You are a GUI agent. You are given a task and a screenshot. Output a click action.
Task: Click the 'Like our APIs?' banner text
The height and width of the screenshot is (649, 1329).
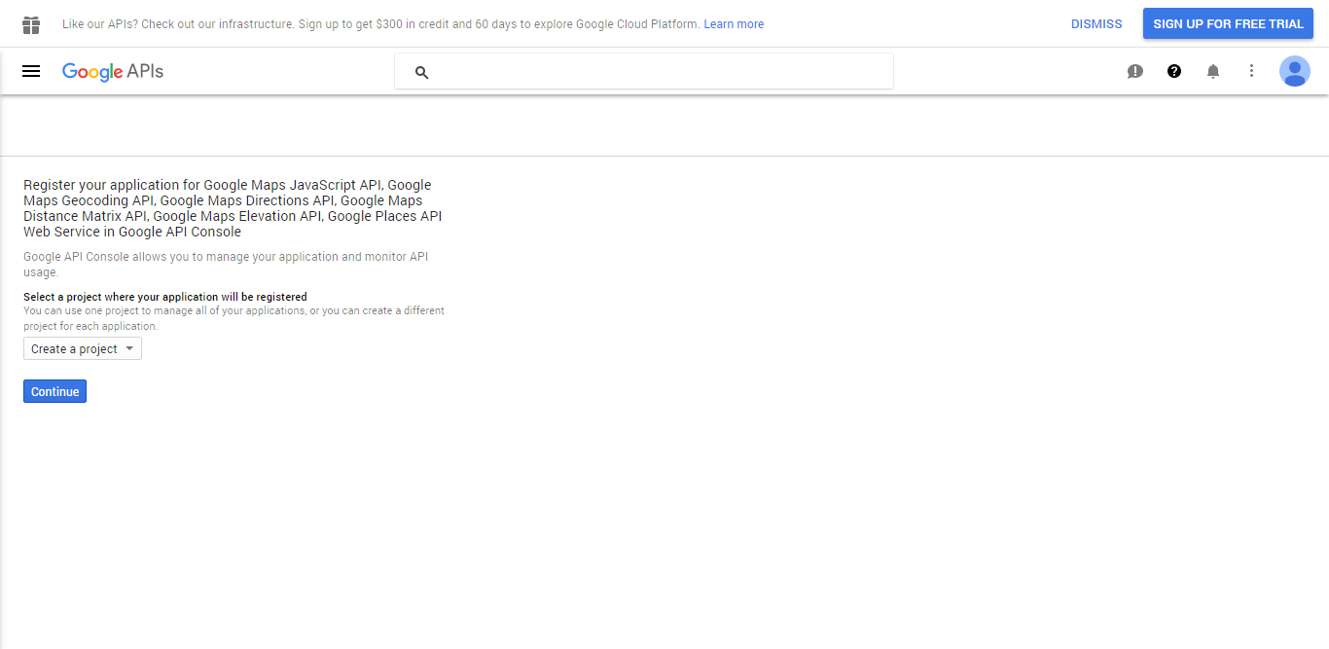381,24
